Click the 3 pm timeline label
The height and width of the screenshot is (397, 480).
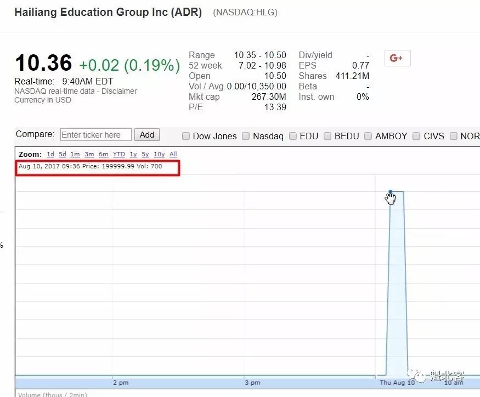(252, 383)
